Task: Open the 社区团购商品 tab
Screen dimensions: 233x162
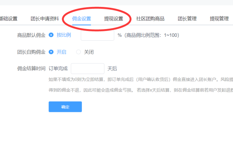Action: point(150,19)
